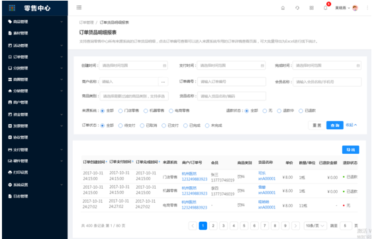Click 订单管理 in the breadcrumb
Screen dimensions: 372x239
click(x=86, y=22)
